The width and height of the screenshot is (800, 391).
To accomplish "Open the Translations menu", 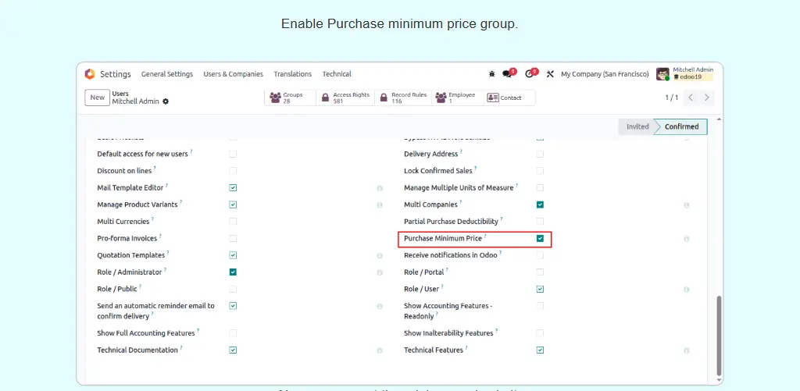I will coord(292,74).
